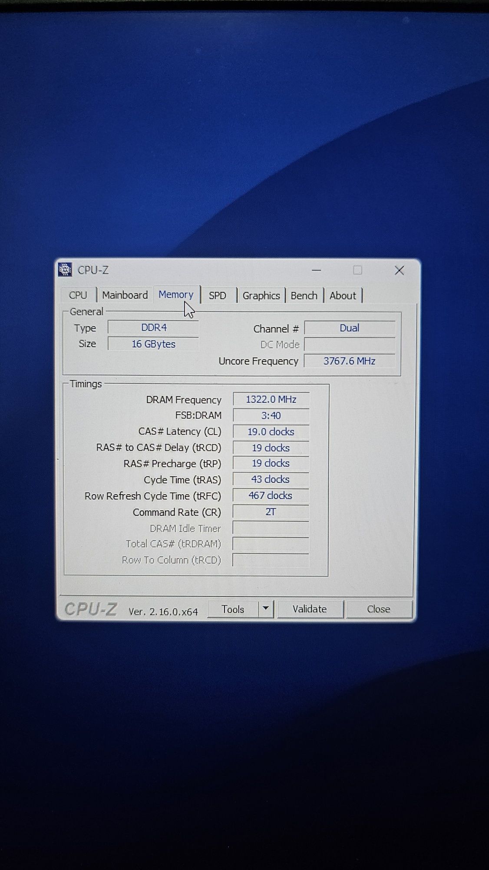Switch to the Graphics tab
489x870 pixels.
point(261,295)
